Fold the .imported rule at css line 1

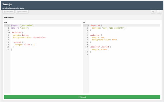[88, 25]
